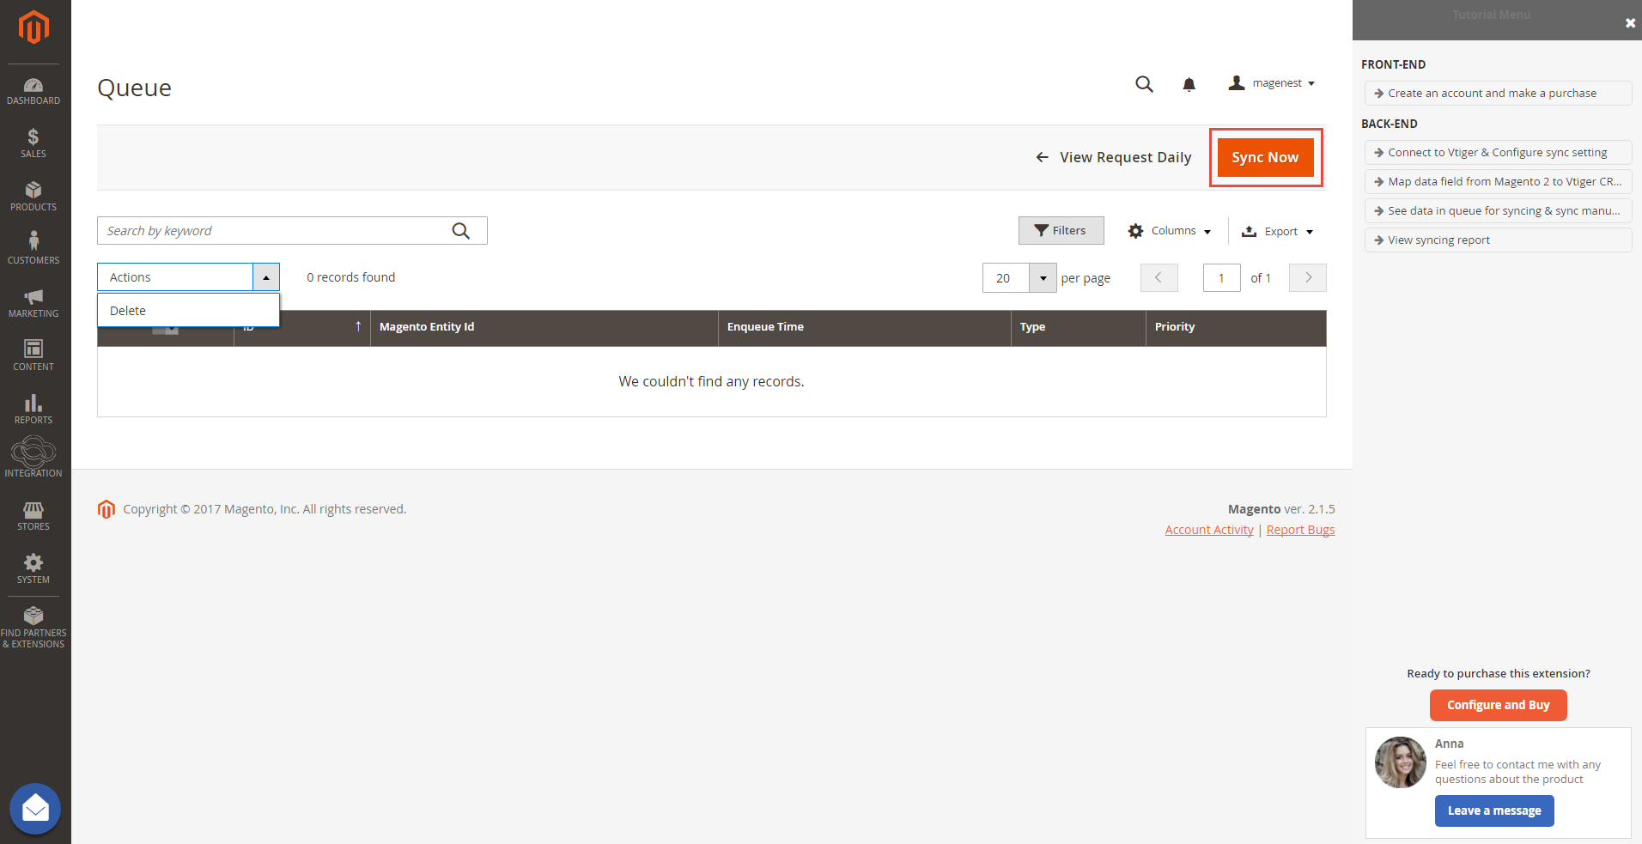
Task: Click the header search magnifier icon
Action: click(1144, 84)
